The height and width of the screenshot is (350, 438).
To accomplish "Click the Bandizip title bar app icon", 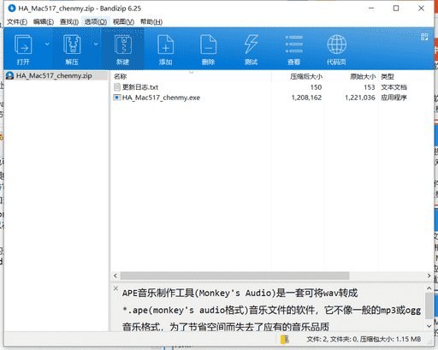I will 12,9.
